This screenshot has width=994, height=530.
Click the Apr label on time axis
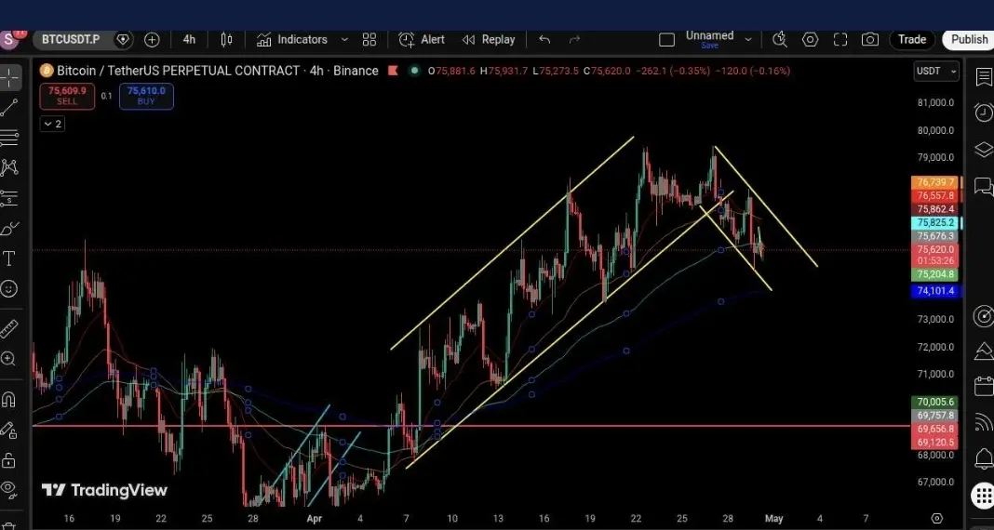click(x=315, y=519)
